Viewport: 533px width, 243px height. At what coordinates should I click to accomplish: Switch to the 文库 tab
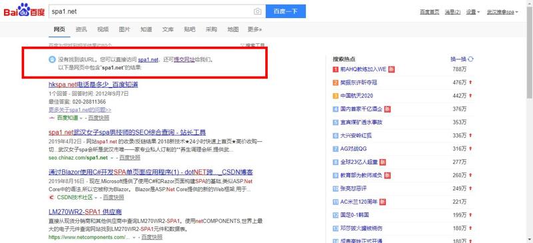[x=168, y=29]
